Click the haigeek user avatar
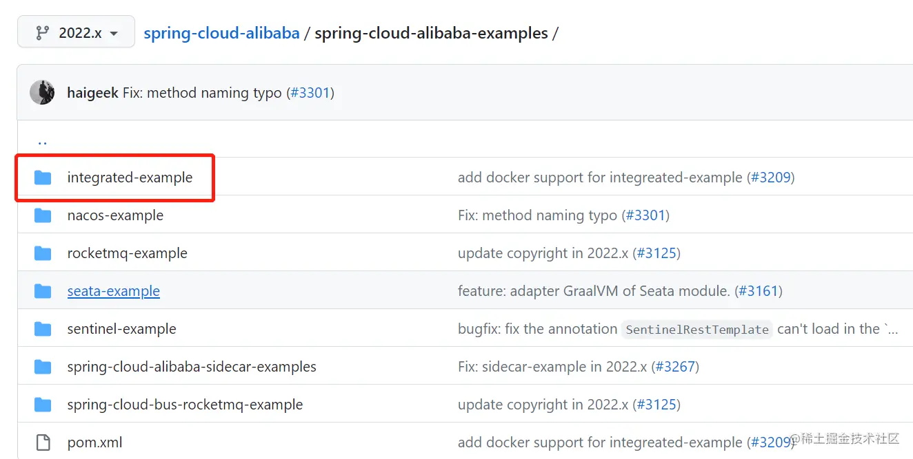Screen dimensions: 913x459 (x=42, y=93)
